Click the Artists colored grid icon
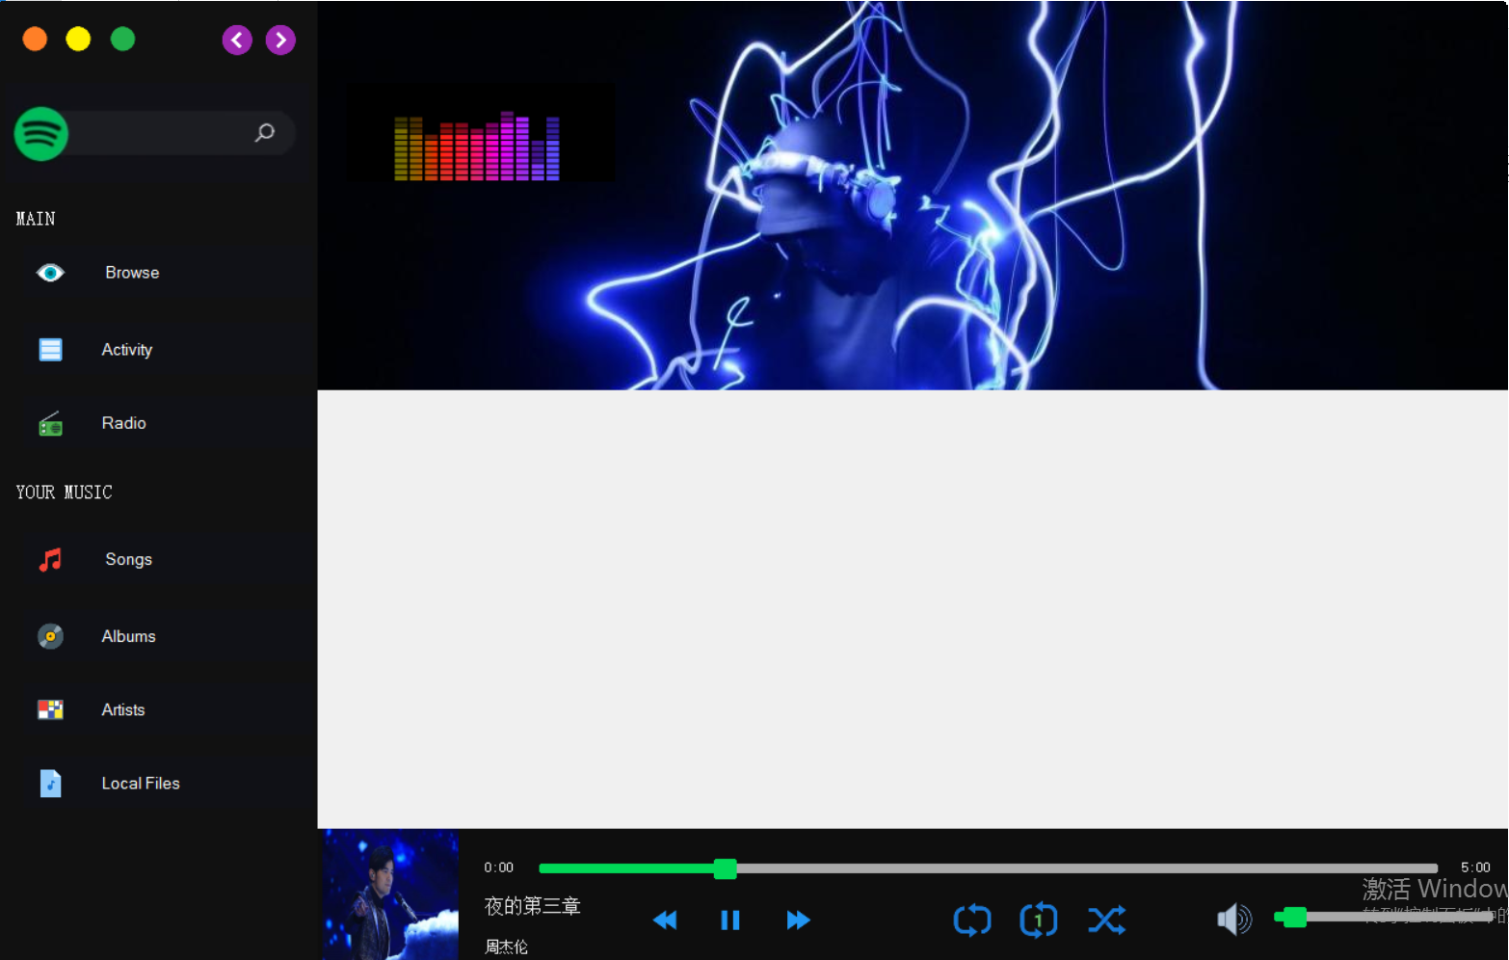1509x960 pixels. pyautogui.click(x=50, y=709)
